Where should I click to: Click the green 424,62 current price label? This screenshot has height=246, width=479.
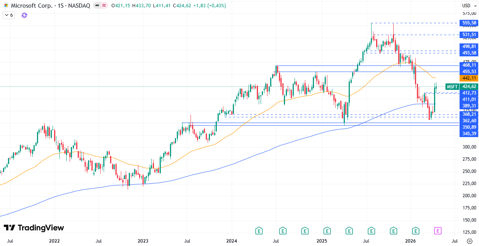[469, 86]
